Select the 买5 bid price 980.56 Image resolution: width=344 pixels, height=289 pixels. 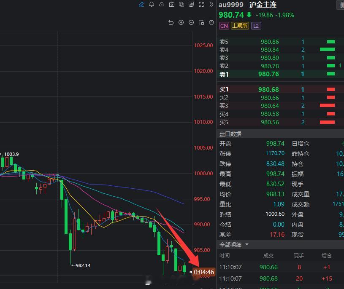pos(270,122)
